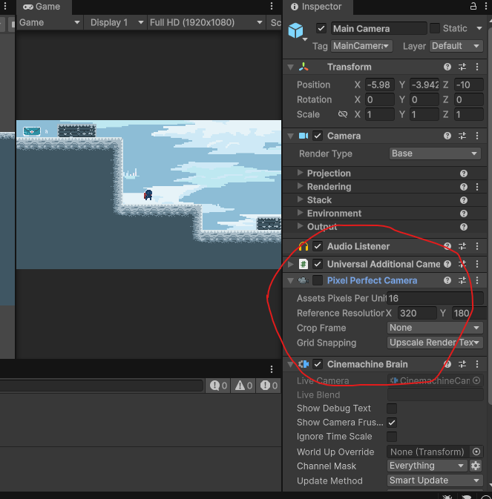Image resolution: width=492 pixels, height=499 pixels.
Task: Expand Universal Additional Camera Data component
Action: (290, 264)
